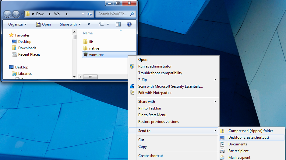Click the Fax recipient printer icon
Image resolution: width=286 pixels, height=160 pixels.
click(x=222, y=151)
